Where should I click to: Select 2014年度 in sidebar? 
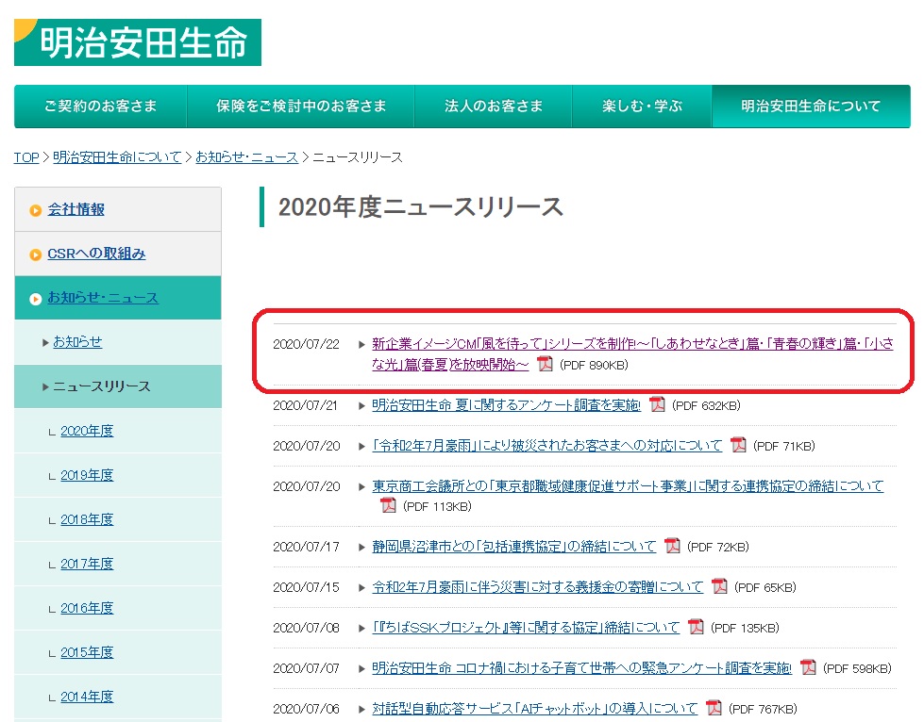[87, 697]
